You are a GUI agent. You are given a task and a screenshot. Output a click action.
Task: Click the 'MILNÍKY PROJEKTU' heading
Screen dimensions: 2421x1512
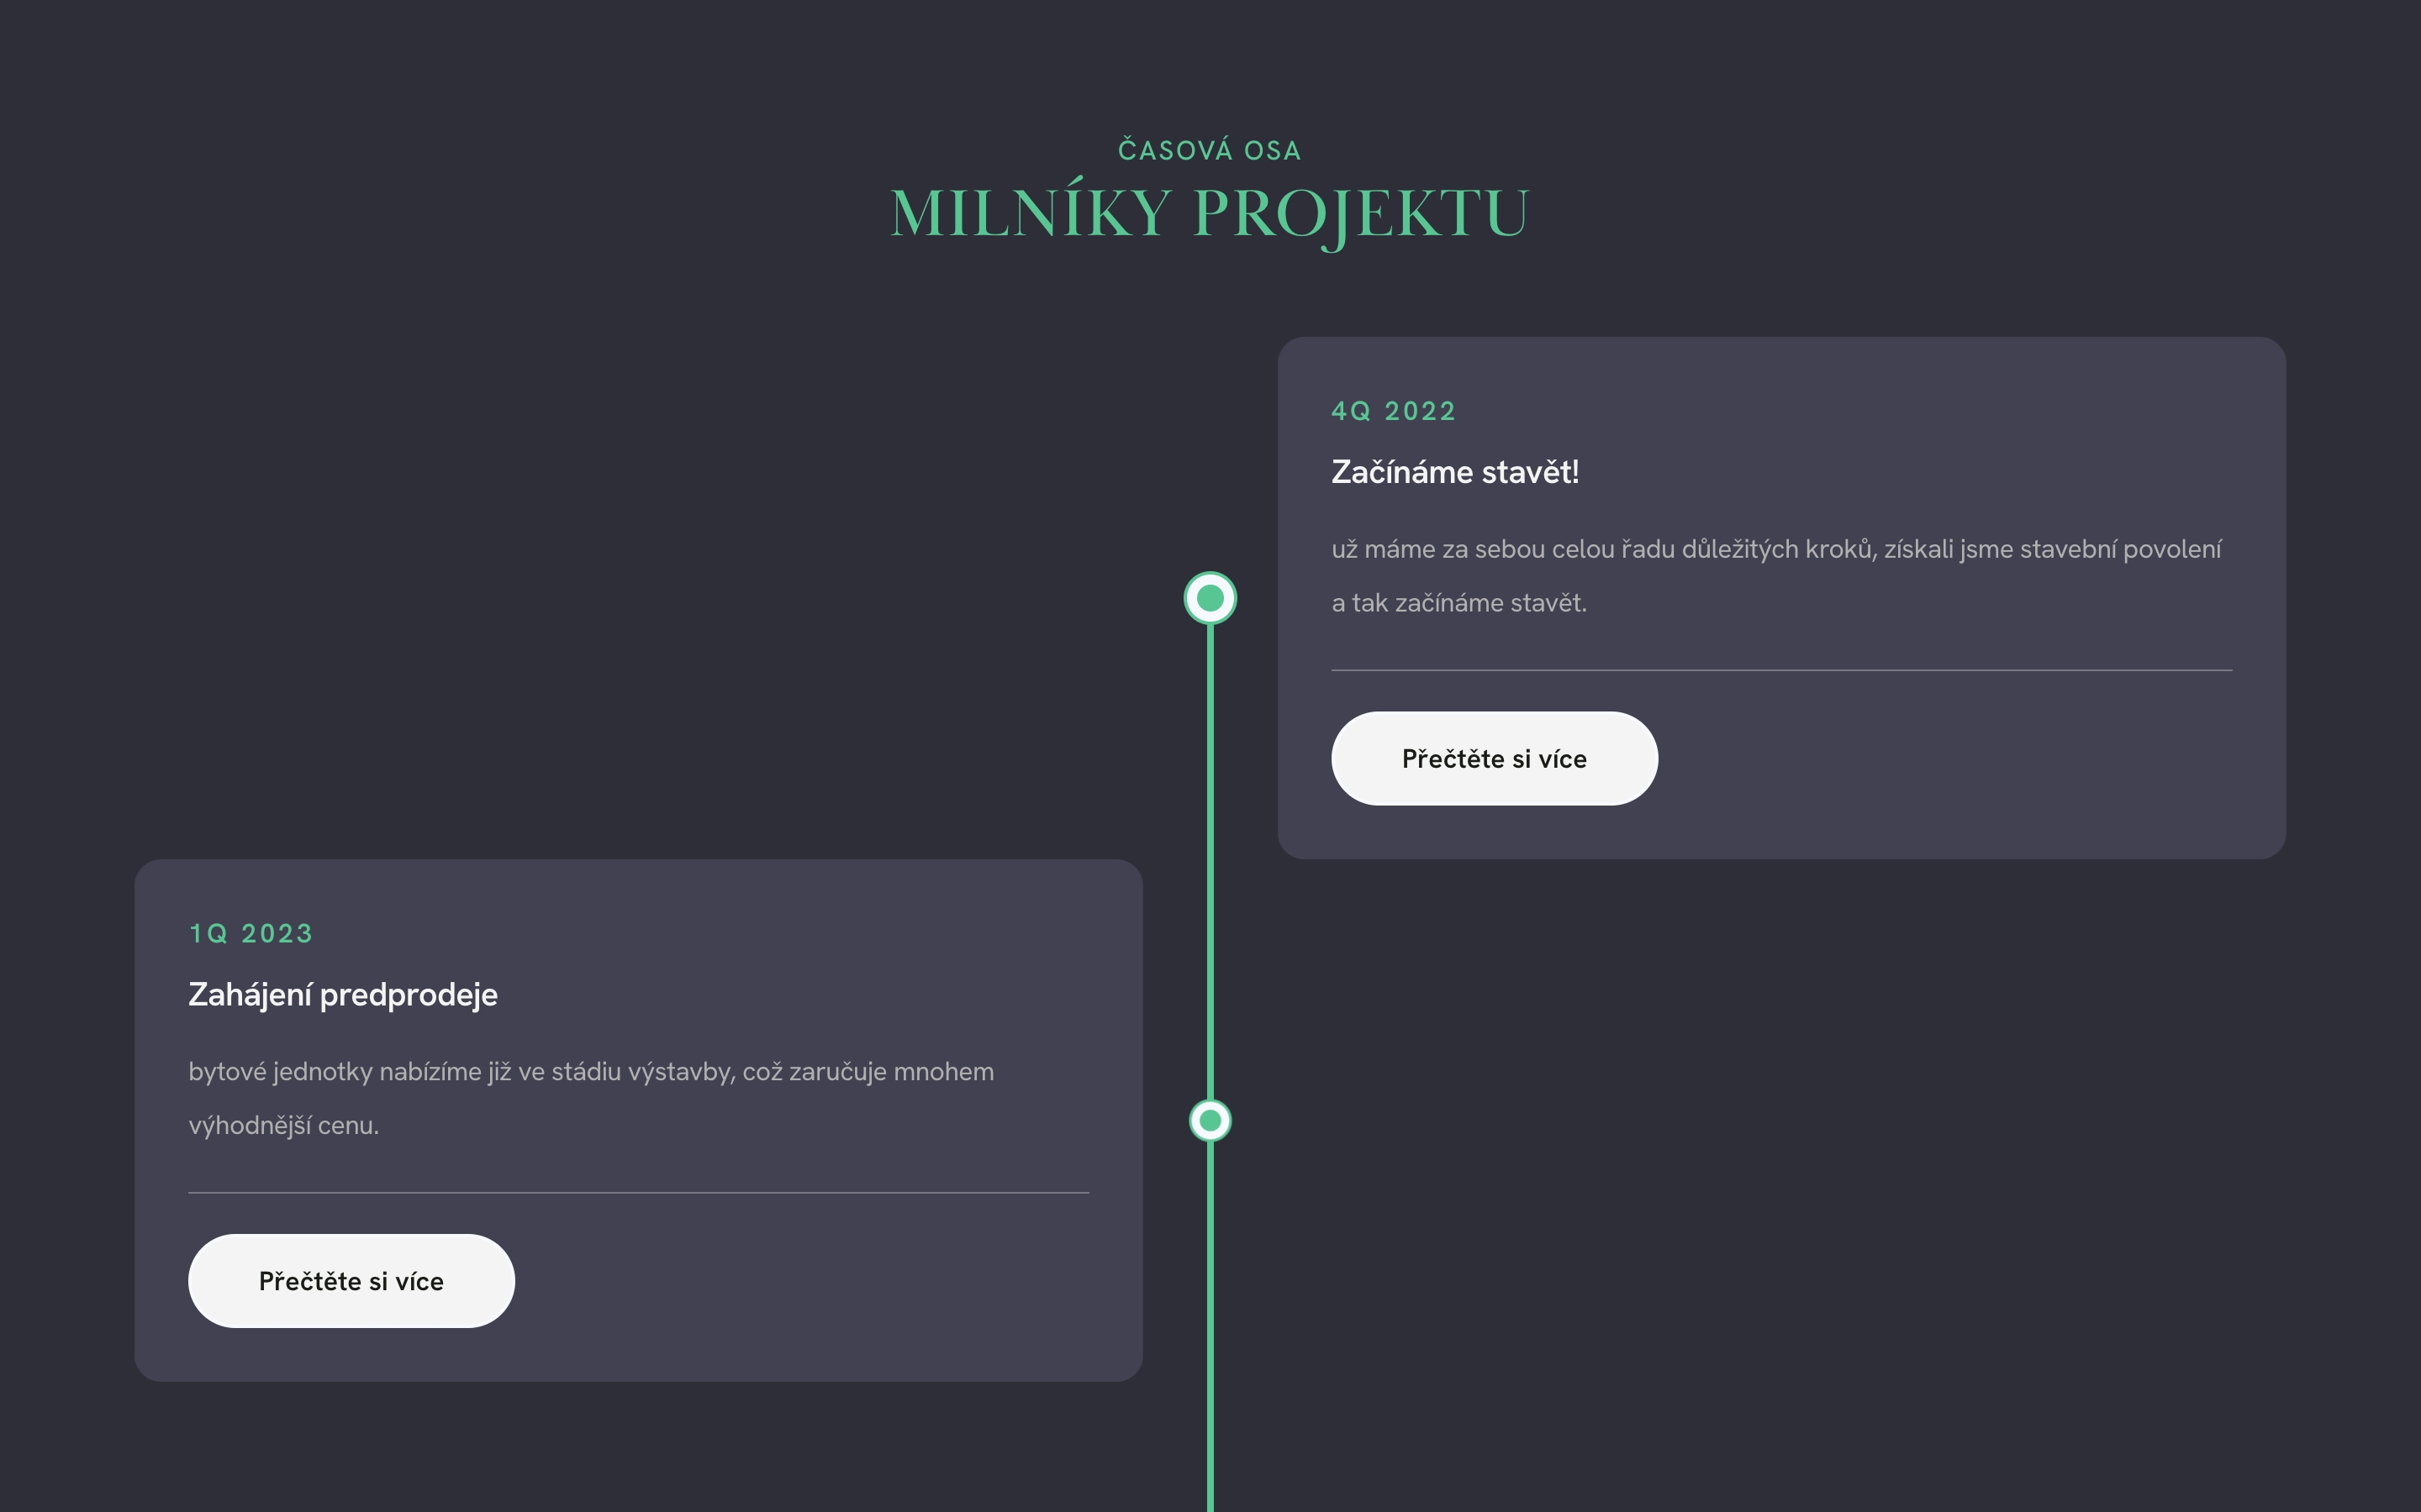tap(1210, 213)
